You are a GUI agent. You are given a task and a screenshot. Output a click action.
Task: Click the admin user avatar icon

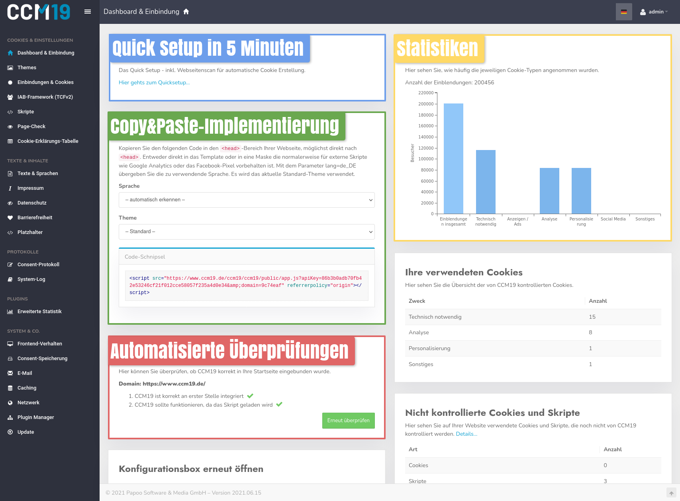click(643, 12)
